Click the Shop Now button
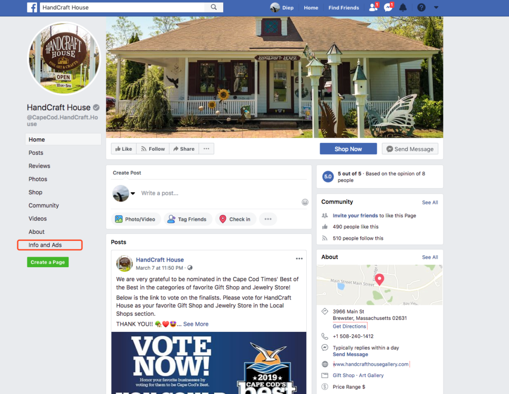Image resolution: width=509 pixels, height=394 pixels. coord(348,149)
